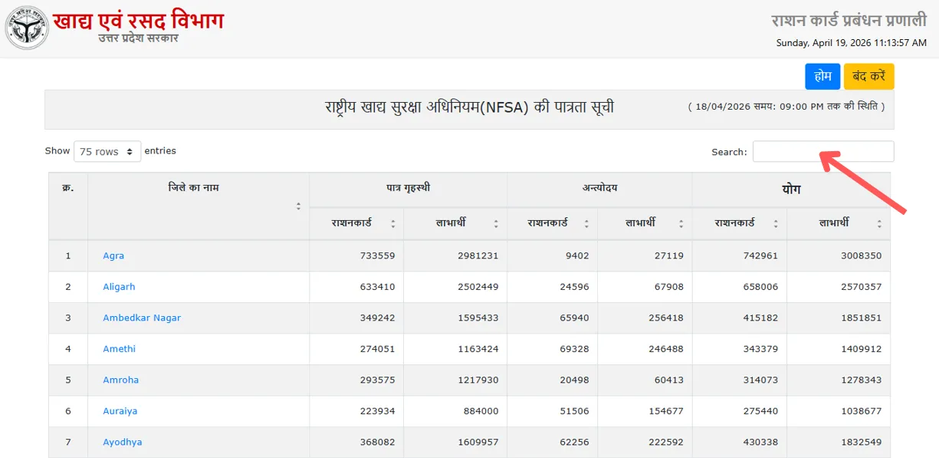939x458 pixels.
Task: Open the Amethi district link
Action: click(x=119, y=349)
